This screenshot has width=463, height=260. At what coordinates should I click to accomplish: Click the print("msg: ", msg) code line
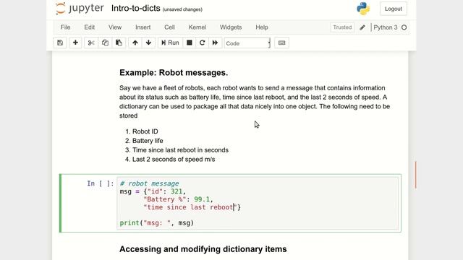[156, 223]
